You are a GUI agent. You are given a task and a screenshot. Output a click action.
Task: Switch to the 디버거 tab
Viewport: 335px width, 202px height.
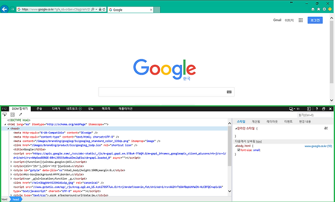point(56,109)
